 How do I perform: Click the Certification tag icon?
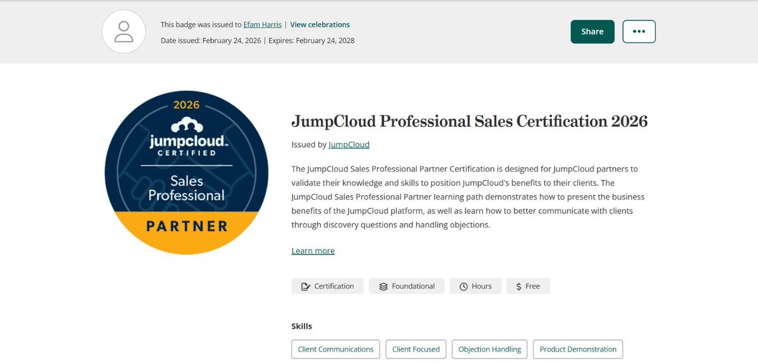(x=306, y=287)
